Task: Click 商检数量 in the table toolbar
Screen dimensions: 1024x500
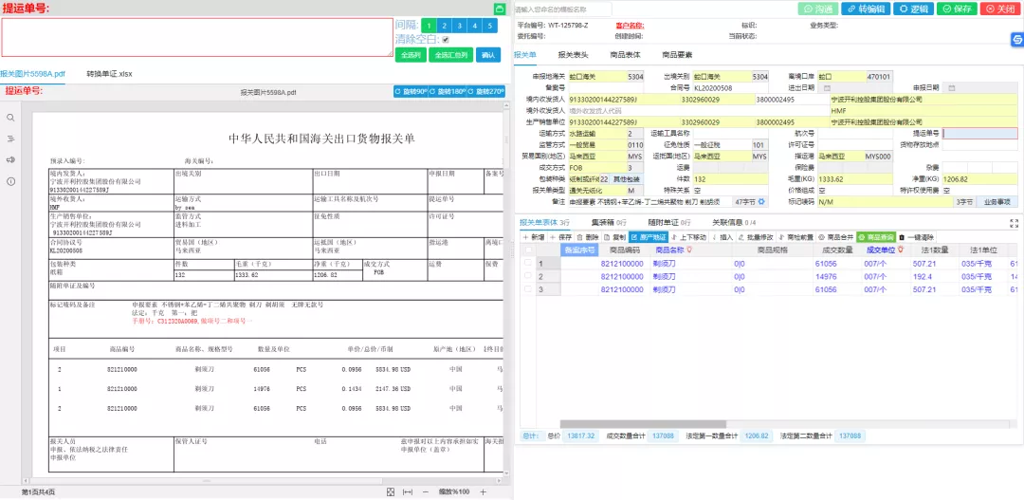Action: click(796, 237)
